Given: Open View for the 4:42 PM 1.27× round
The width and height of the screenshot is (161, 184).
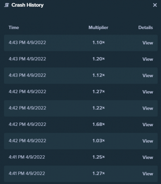Looking at the screenshot, I should point(148,92).
